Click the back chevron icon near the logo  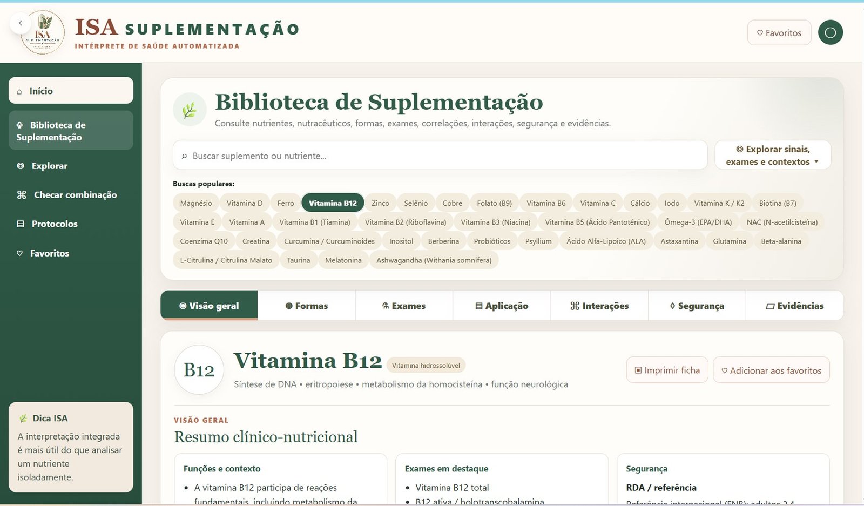point(20,23)
